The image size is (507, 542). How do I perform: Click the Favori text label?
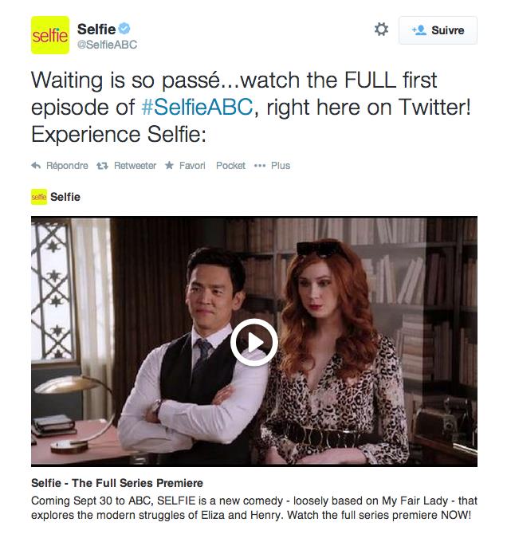[192, 166]
